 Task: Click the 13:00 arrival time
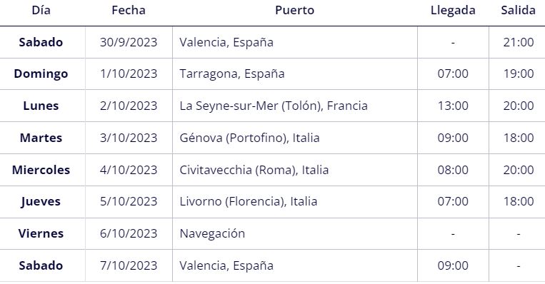click(x=453, y=106)
